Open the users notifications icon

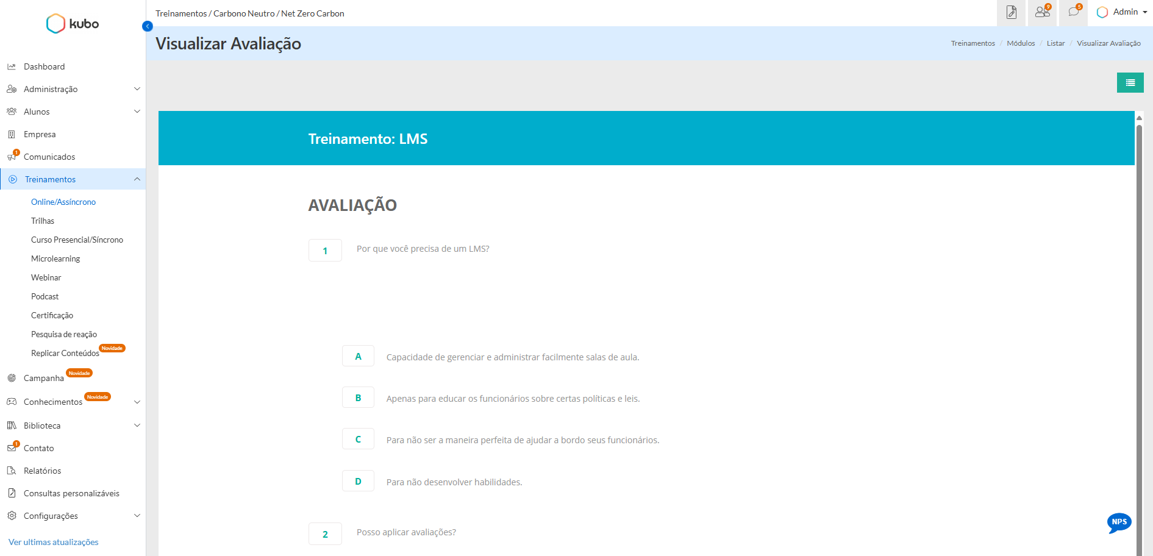click(1042, 13)
